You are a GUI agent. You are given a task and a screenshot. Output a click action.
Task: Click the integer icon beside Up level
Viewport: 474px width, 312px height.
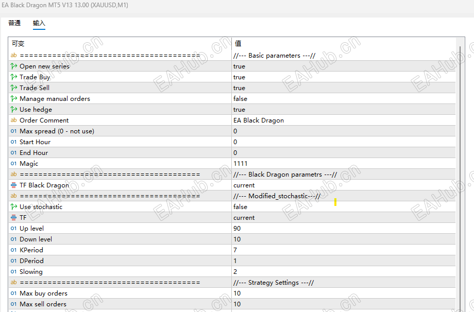13,229
